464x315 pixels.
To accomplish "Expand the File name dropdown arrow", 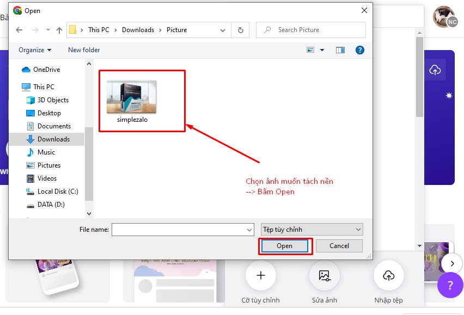I will click(249, 230).
